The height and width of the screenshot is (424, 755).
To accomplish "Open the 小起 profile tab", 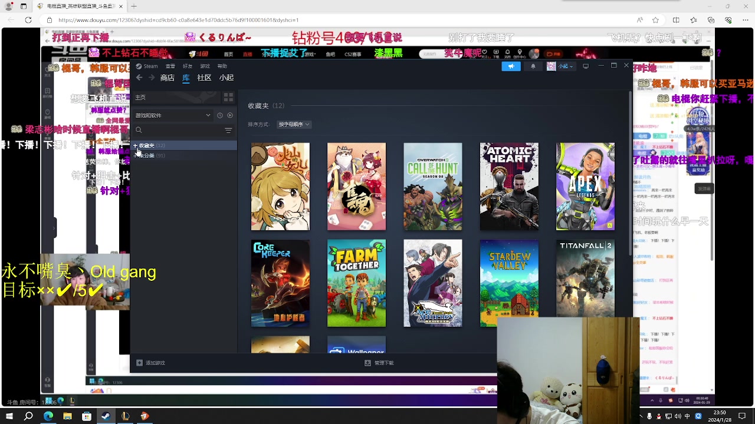I will pyautogui.click(x=226, y=78).
